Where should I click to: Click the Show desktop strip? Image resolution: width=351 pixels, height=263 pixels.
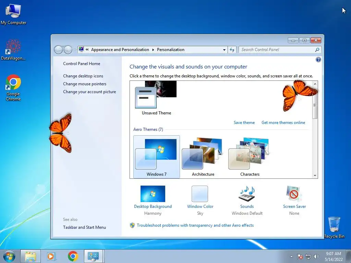[x=349, y=256]
